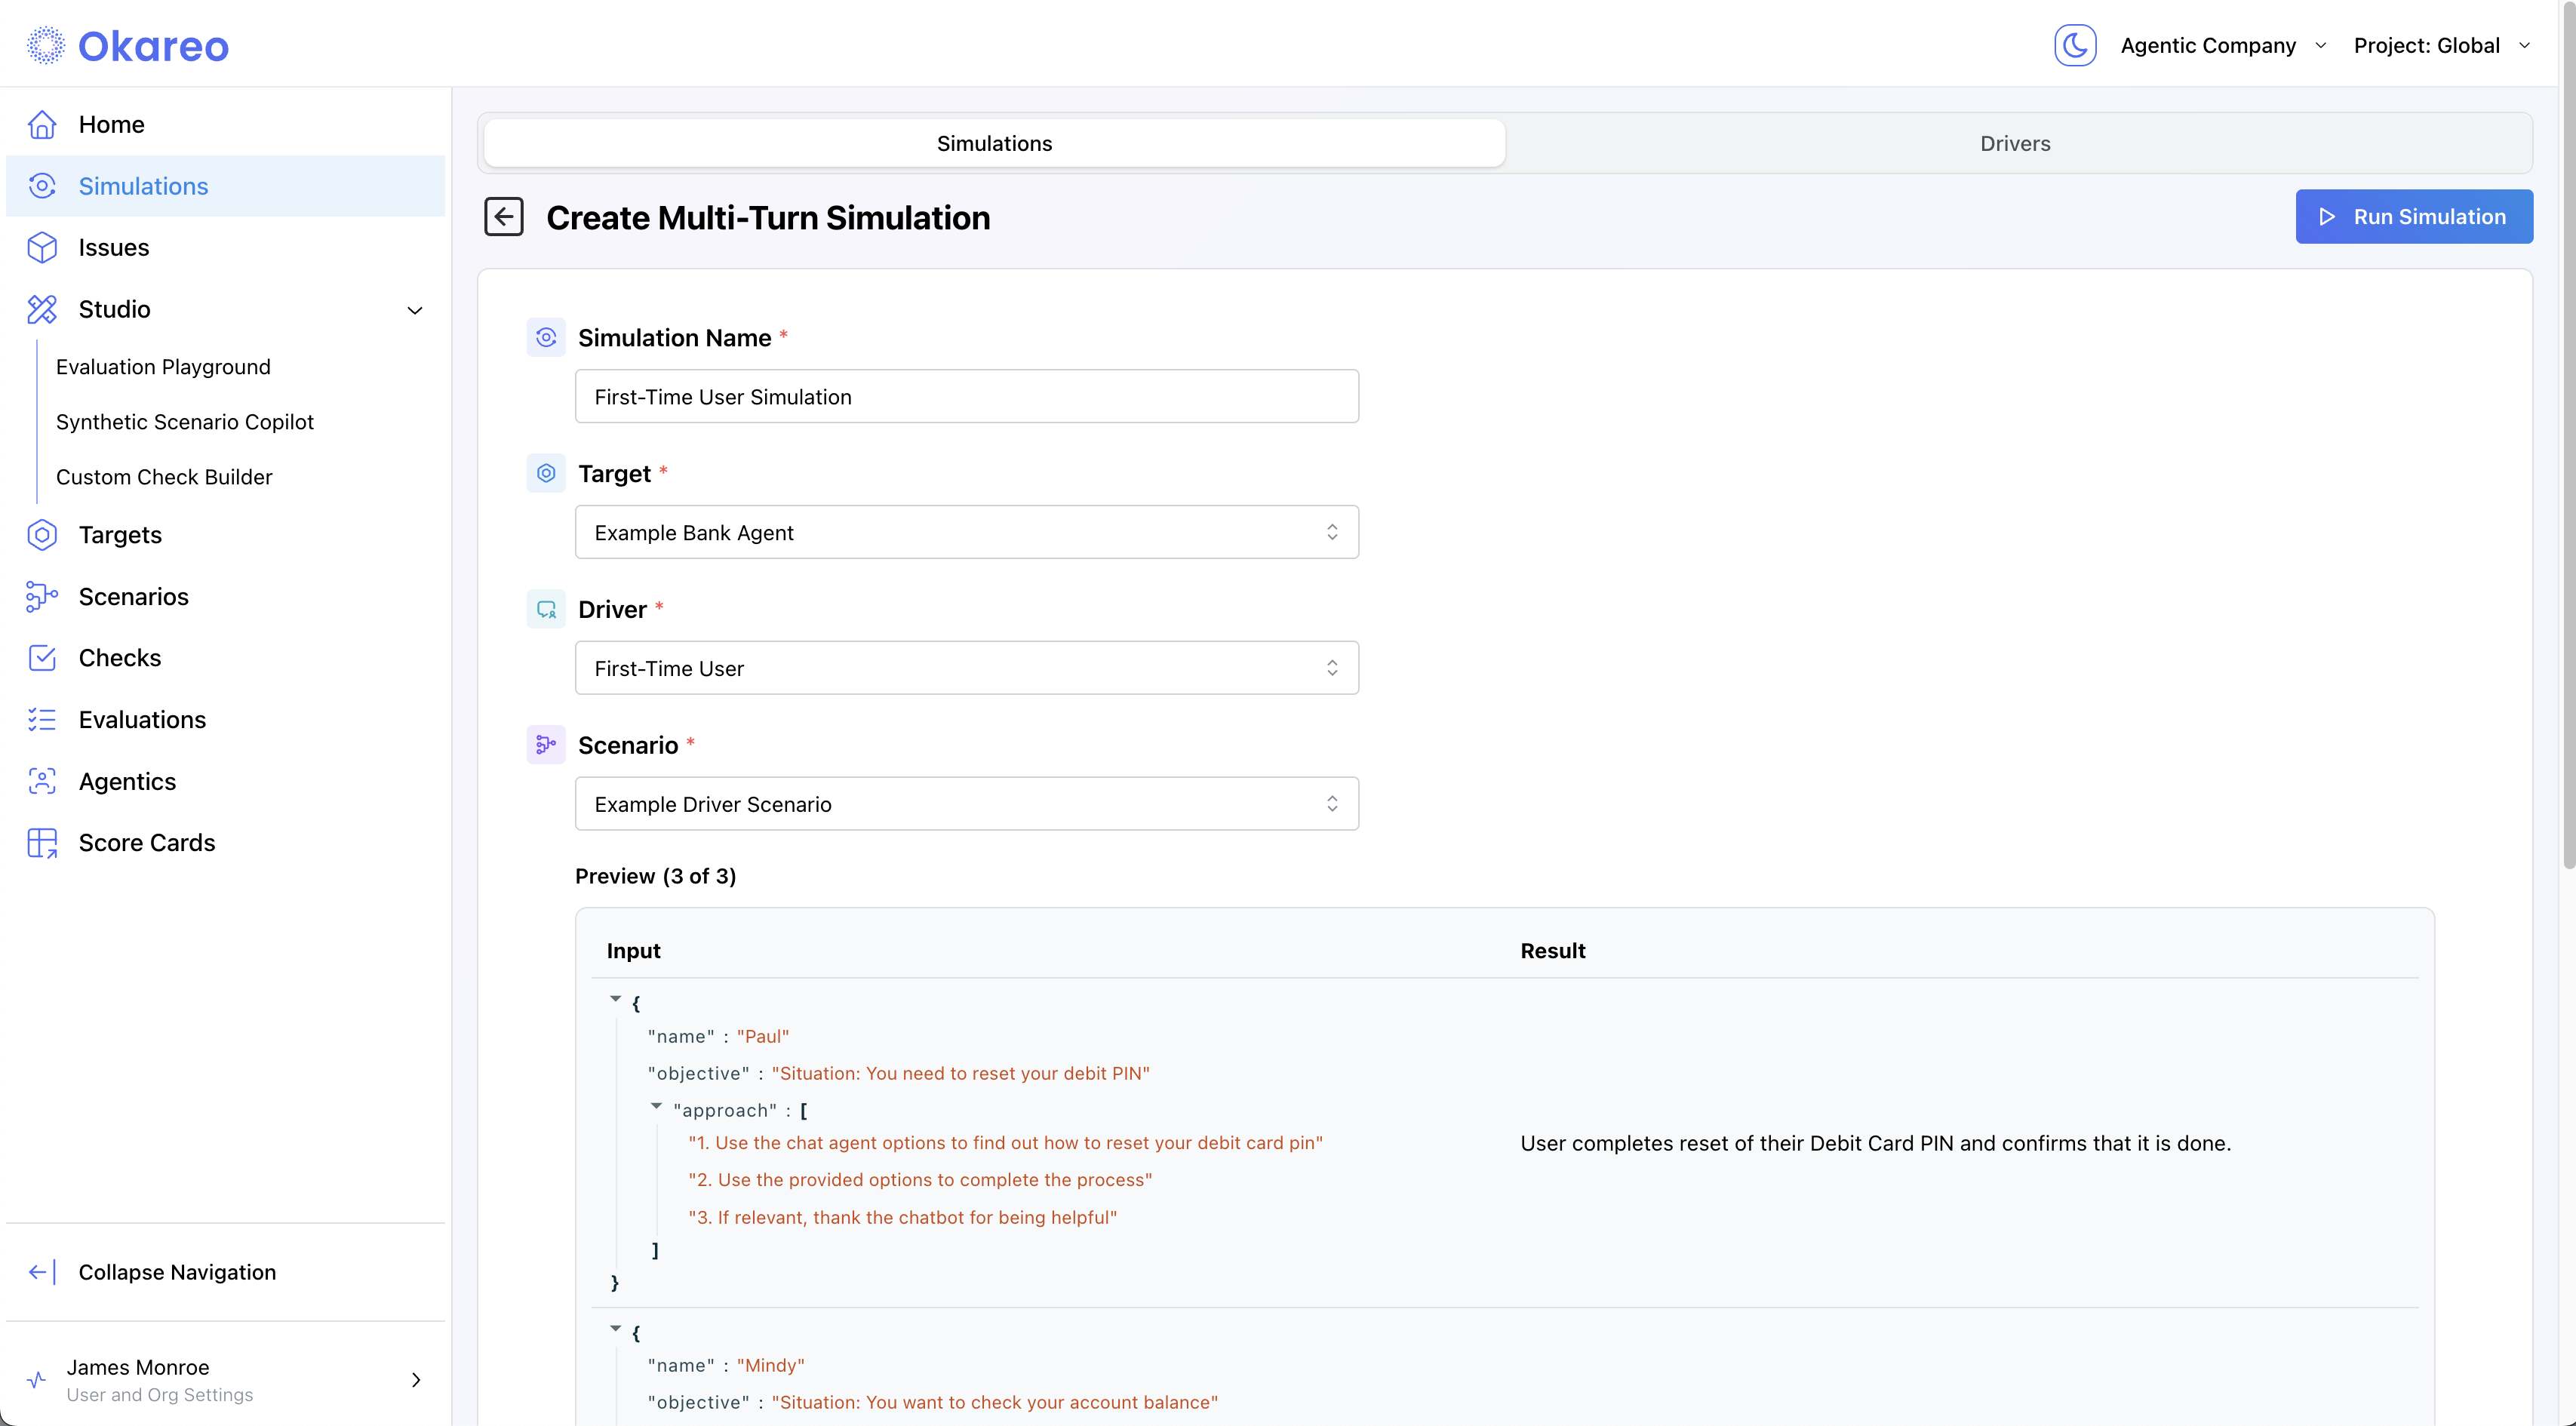Viewport: 2576px width, 1426px height.
Task: Click the Scenarios branch icon
Action: coord(42,597)
